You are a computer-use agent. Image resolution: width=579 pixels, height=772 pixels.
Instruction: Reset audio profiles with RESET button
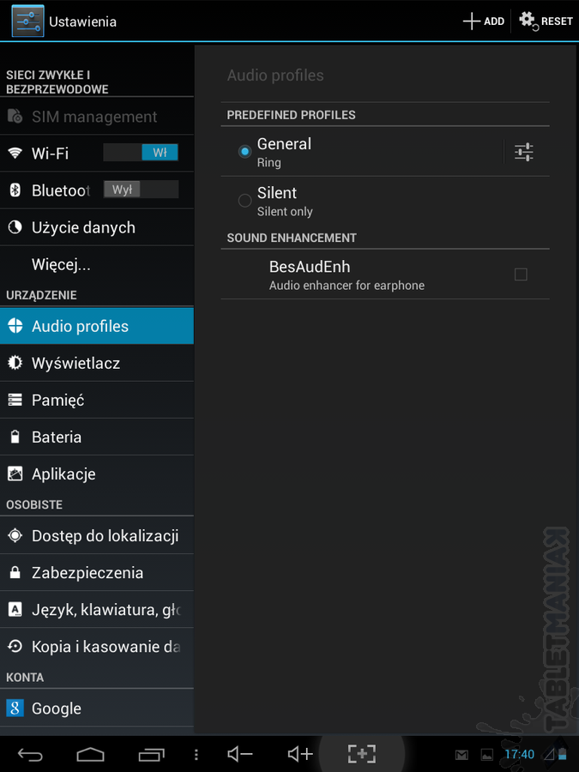pos(546,21)
